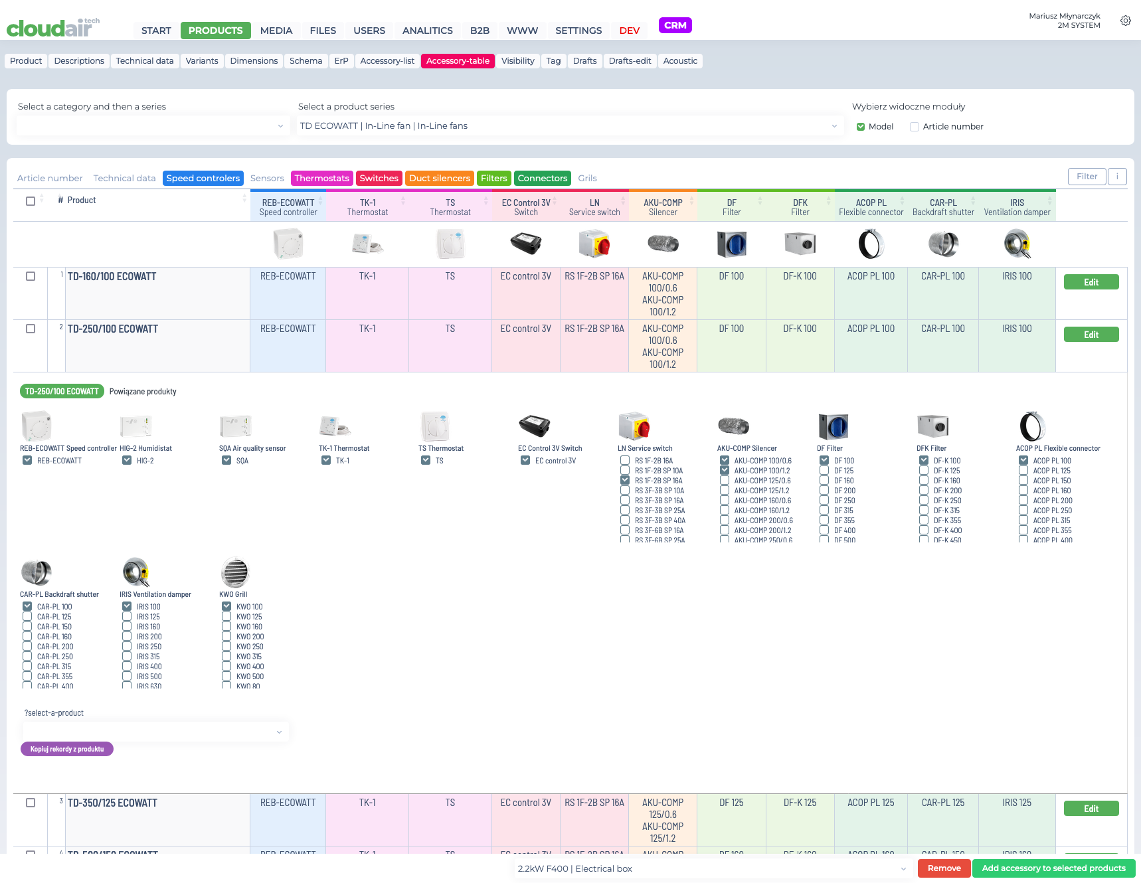Sort the DFK Filter column
1141x883 pixels.
(829, 201)
